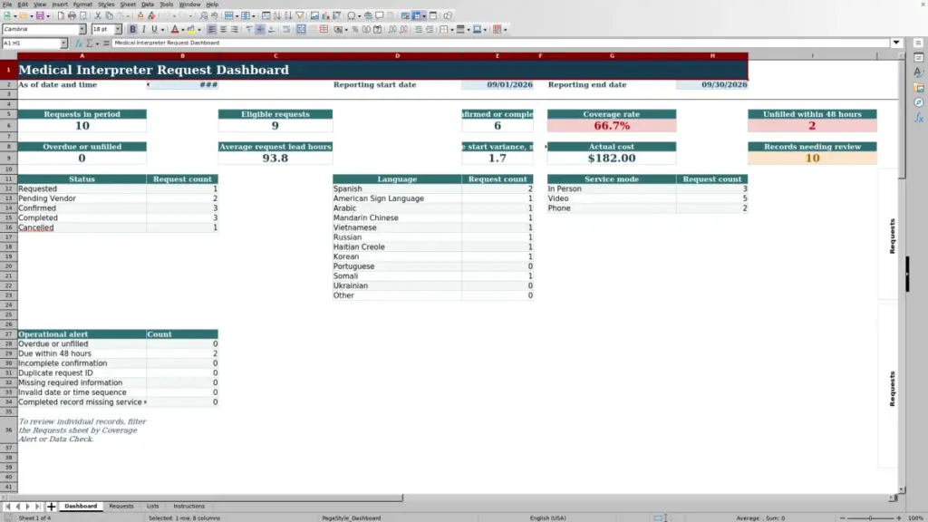Open the Sheet menu
928x522 pixels.
(128, 5)
